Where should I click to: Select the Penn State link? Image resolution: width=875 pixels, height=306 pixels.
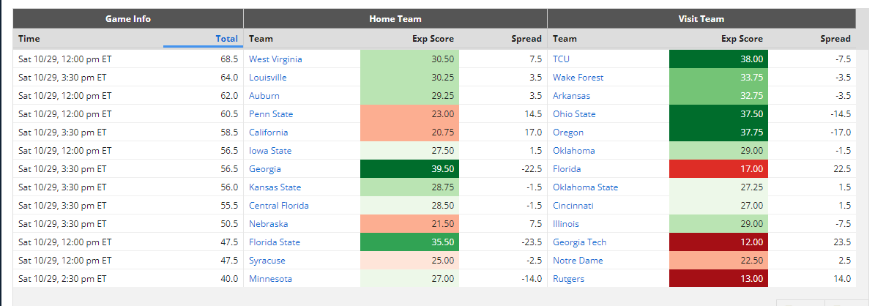click(x=271, y=114)
